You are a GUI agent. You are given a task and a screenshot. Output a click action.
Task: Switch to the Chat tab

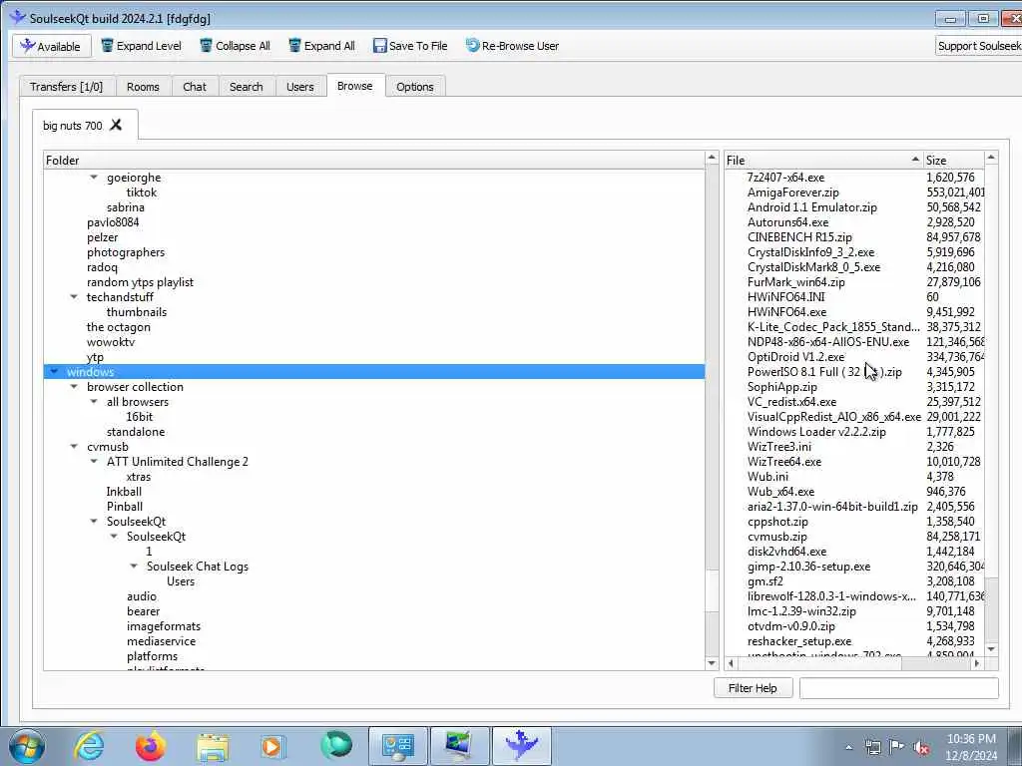(195, 87)
